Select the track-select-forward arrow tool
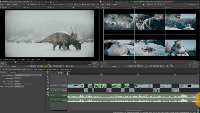Viewport: 200px width, 113px height. [48, 80]
